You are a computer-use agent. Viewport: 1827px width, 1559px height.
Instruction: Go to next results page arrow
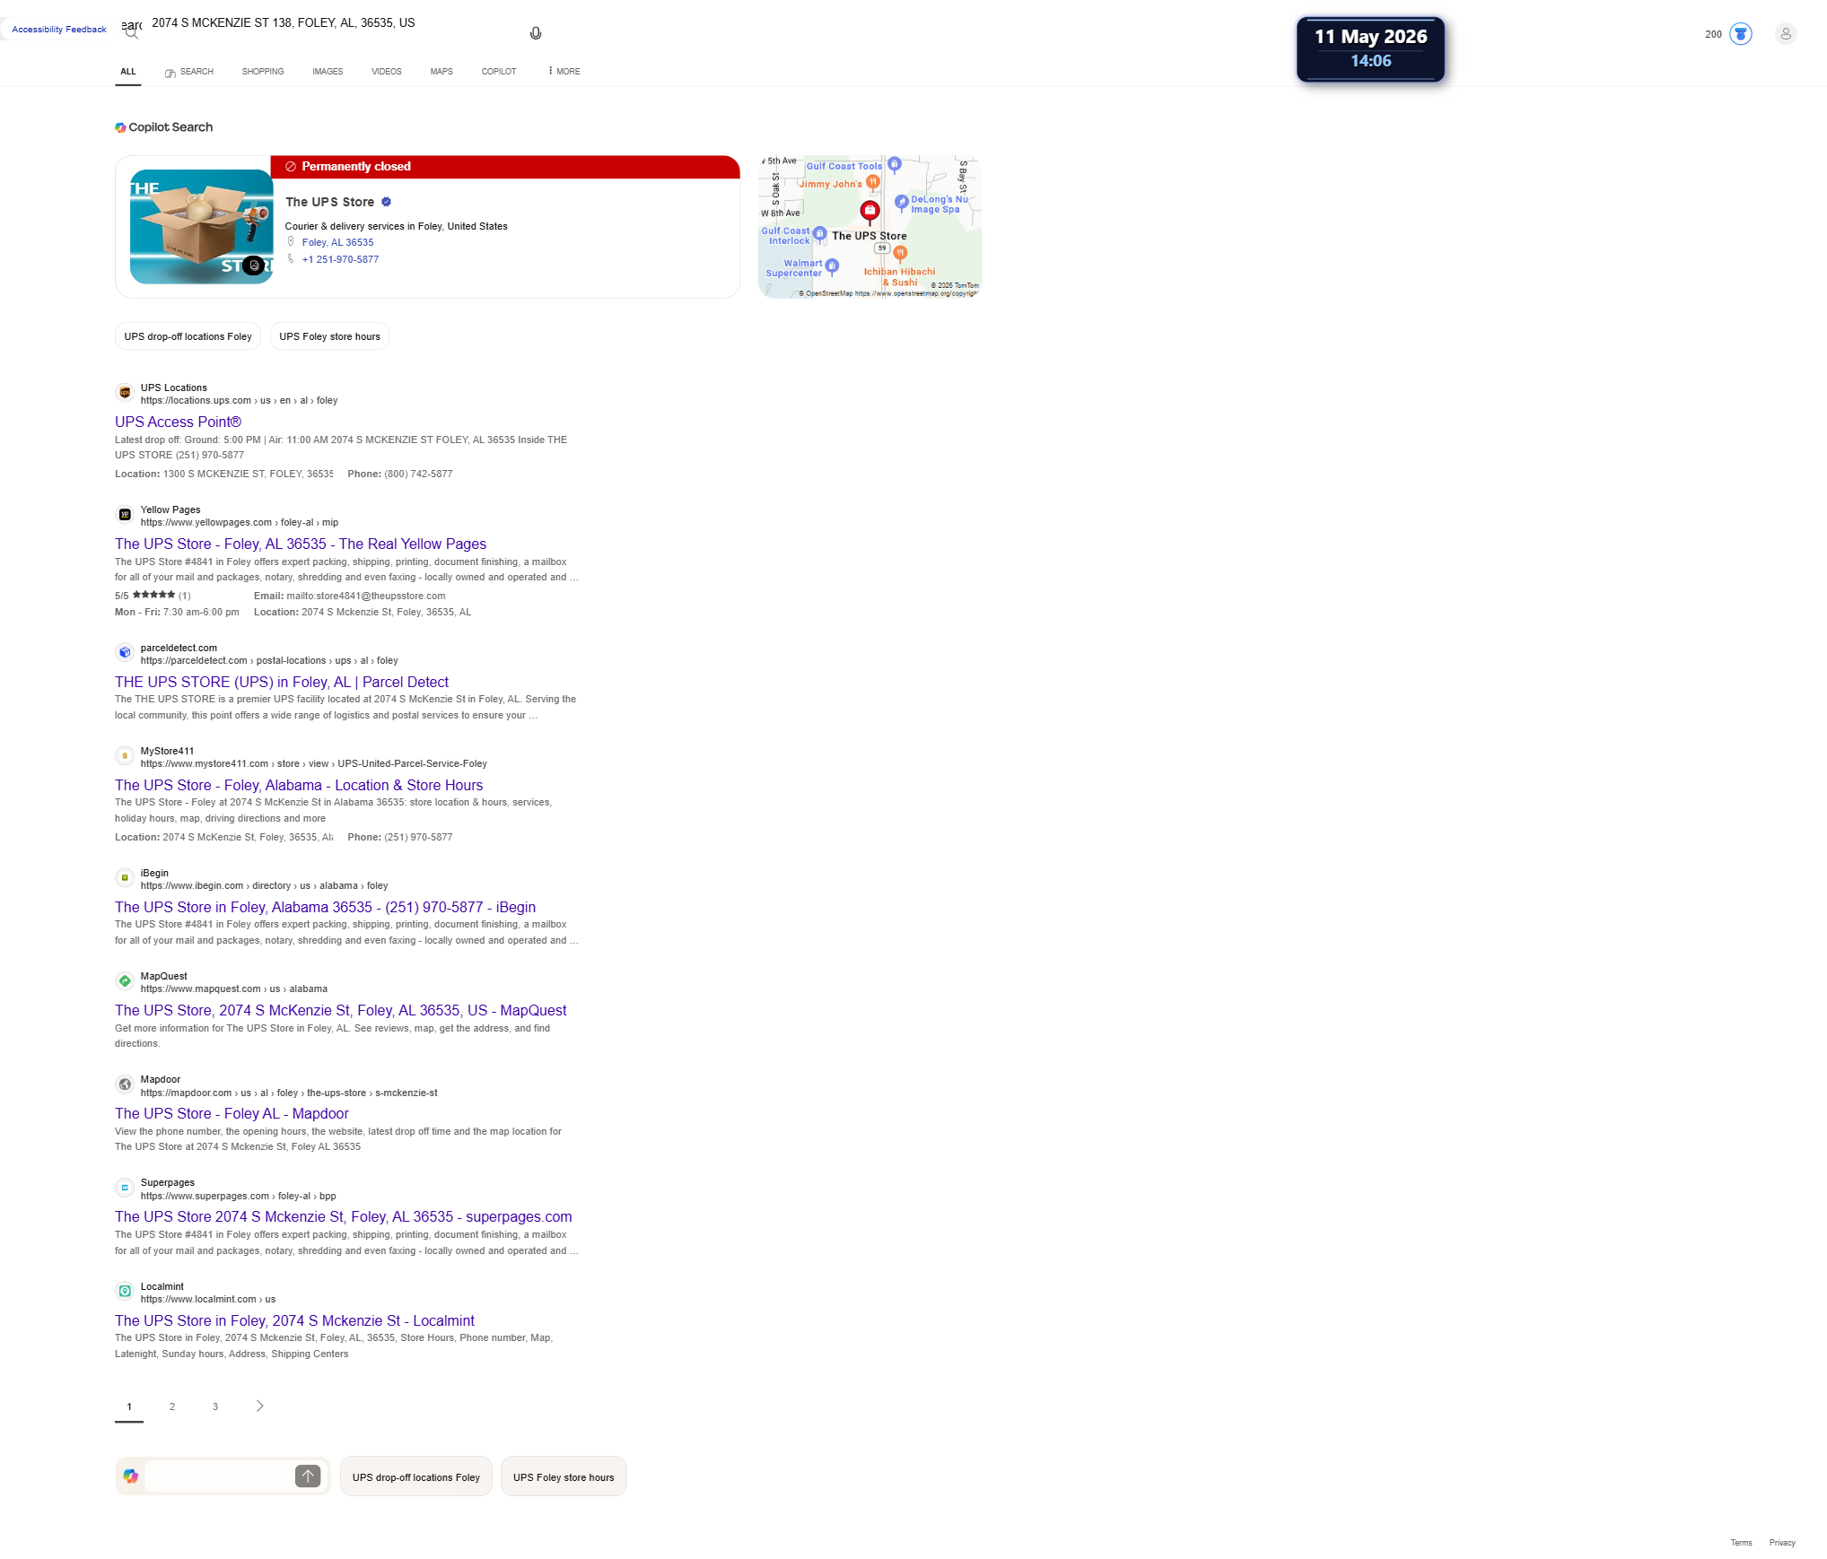(x=260, y=1407)
